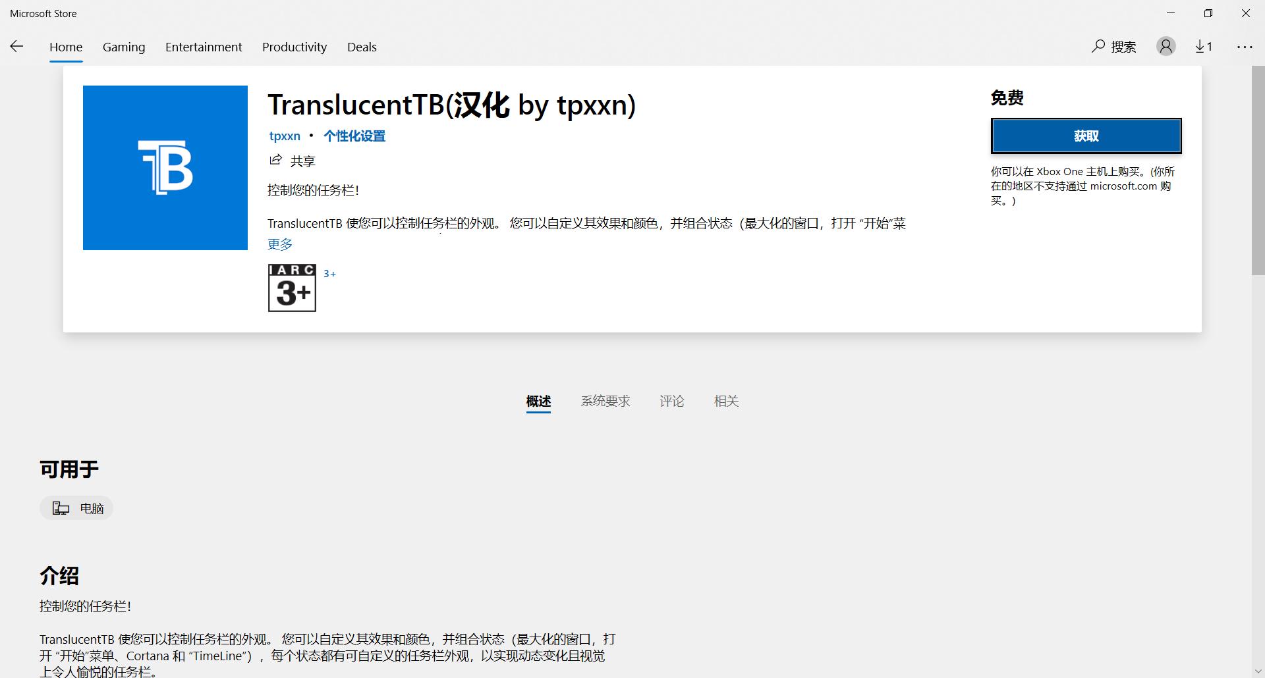Click the 免费 price label
This screenshot has width=1265, height=678.
(x=1007, y=98)
